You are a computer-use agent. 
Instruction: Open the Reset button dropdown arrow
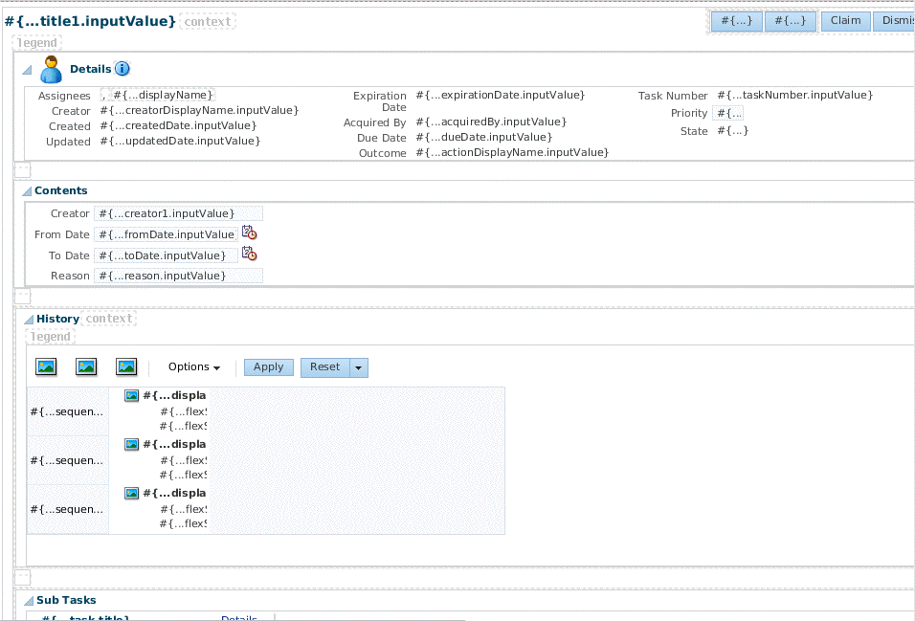point(358,367)
